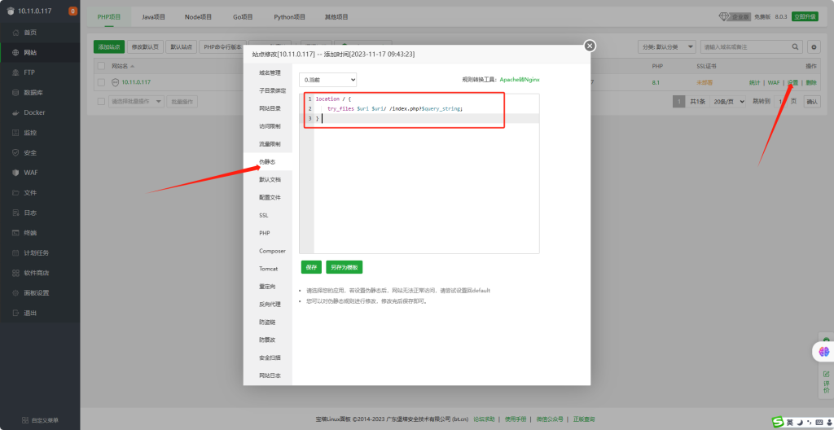Click the 安全 shield icon in sidebar

coord(15,153)
